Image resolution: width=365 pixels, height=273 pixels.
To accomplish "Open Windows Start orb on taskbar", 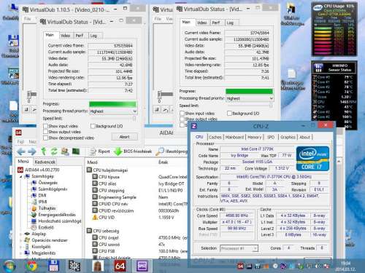I will coord(9,266).
